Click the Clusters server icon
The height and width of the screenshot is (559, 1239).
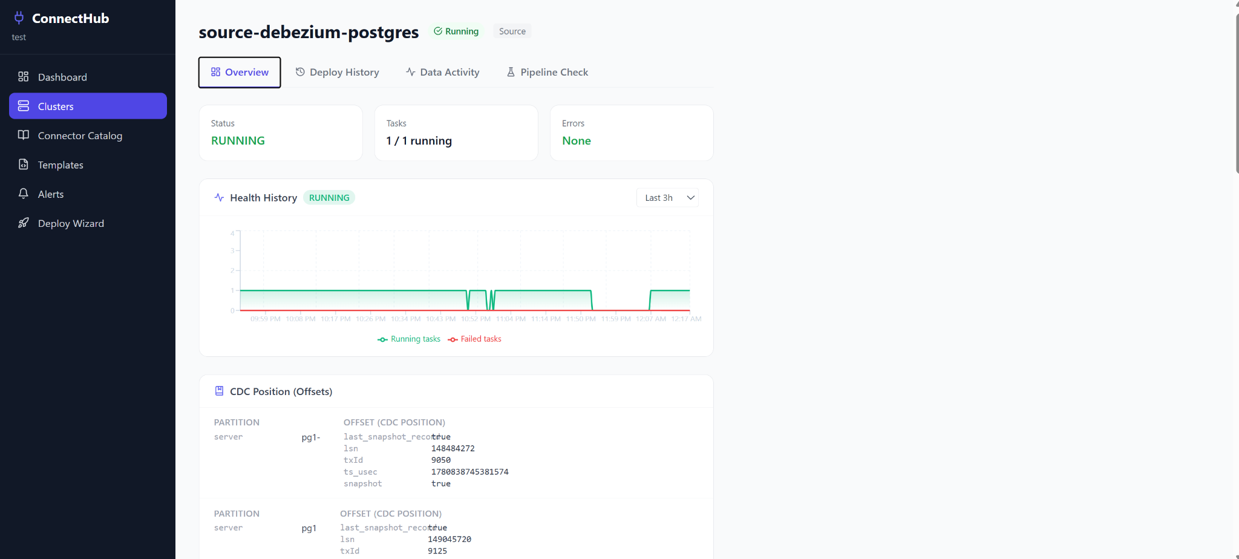24,106
